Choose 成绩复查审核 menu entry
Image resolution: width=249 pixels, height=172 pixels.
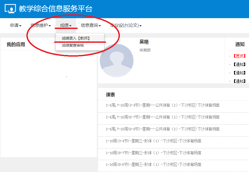tap(73, 46)
